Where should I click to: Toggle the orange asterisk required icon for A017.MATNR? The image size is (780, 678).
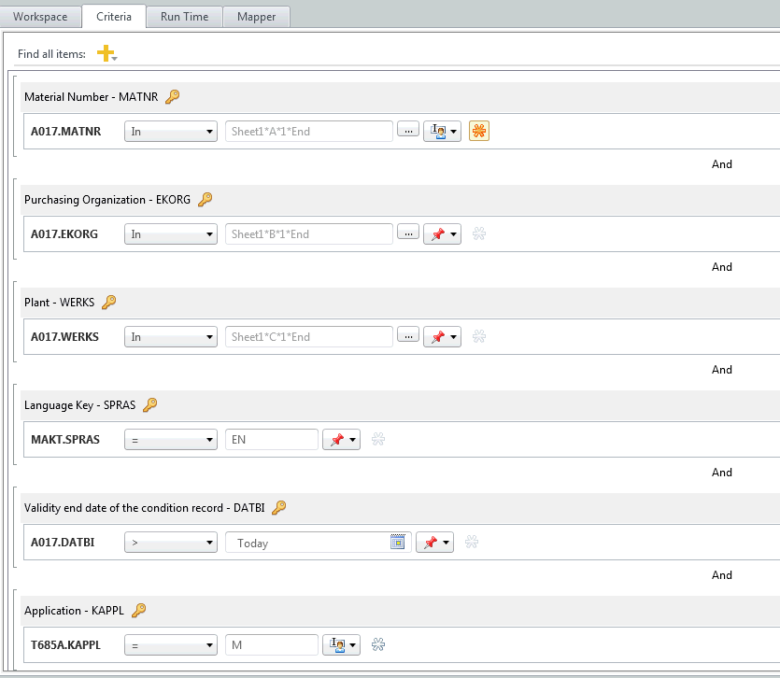coord(479,131)
